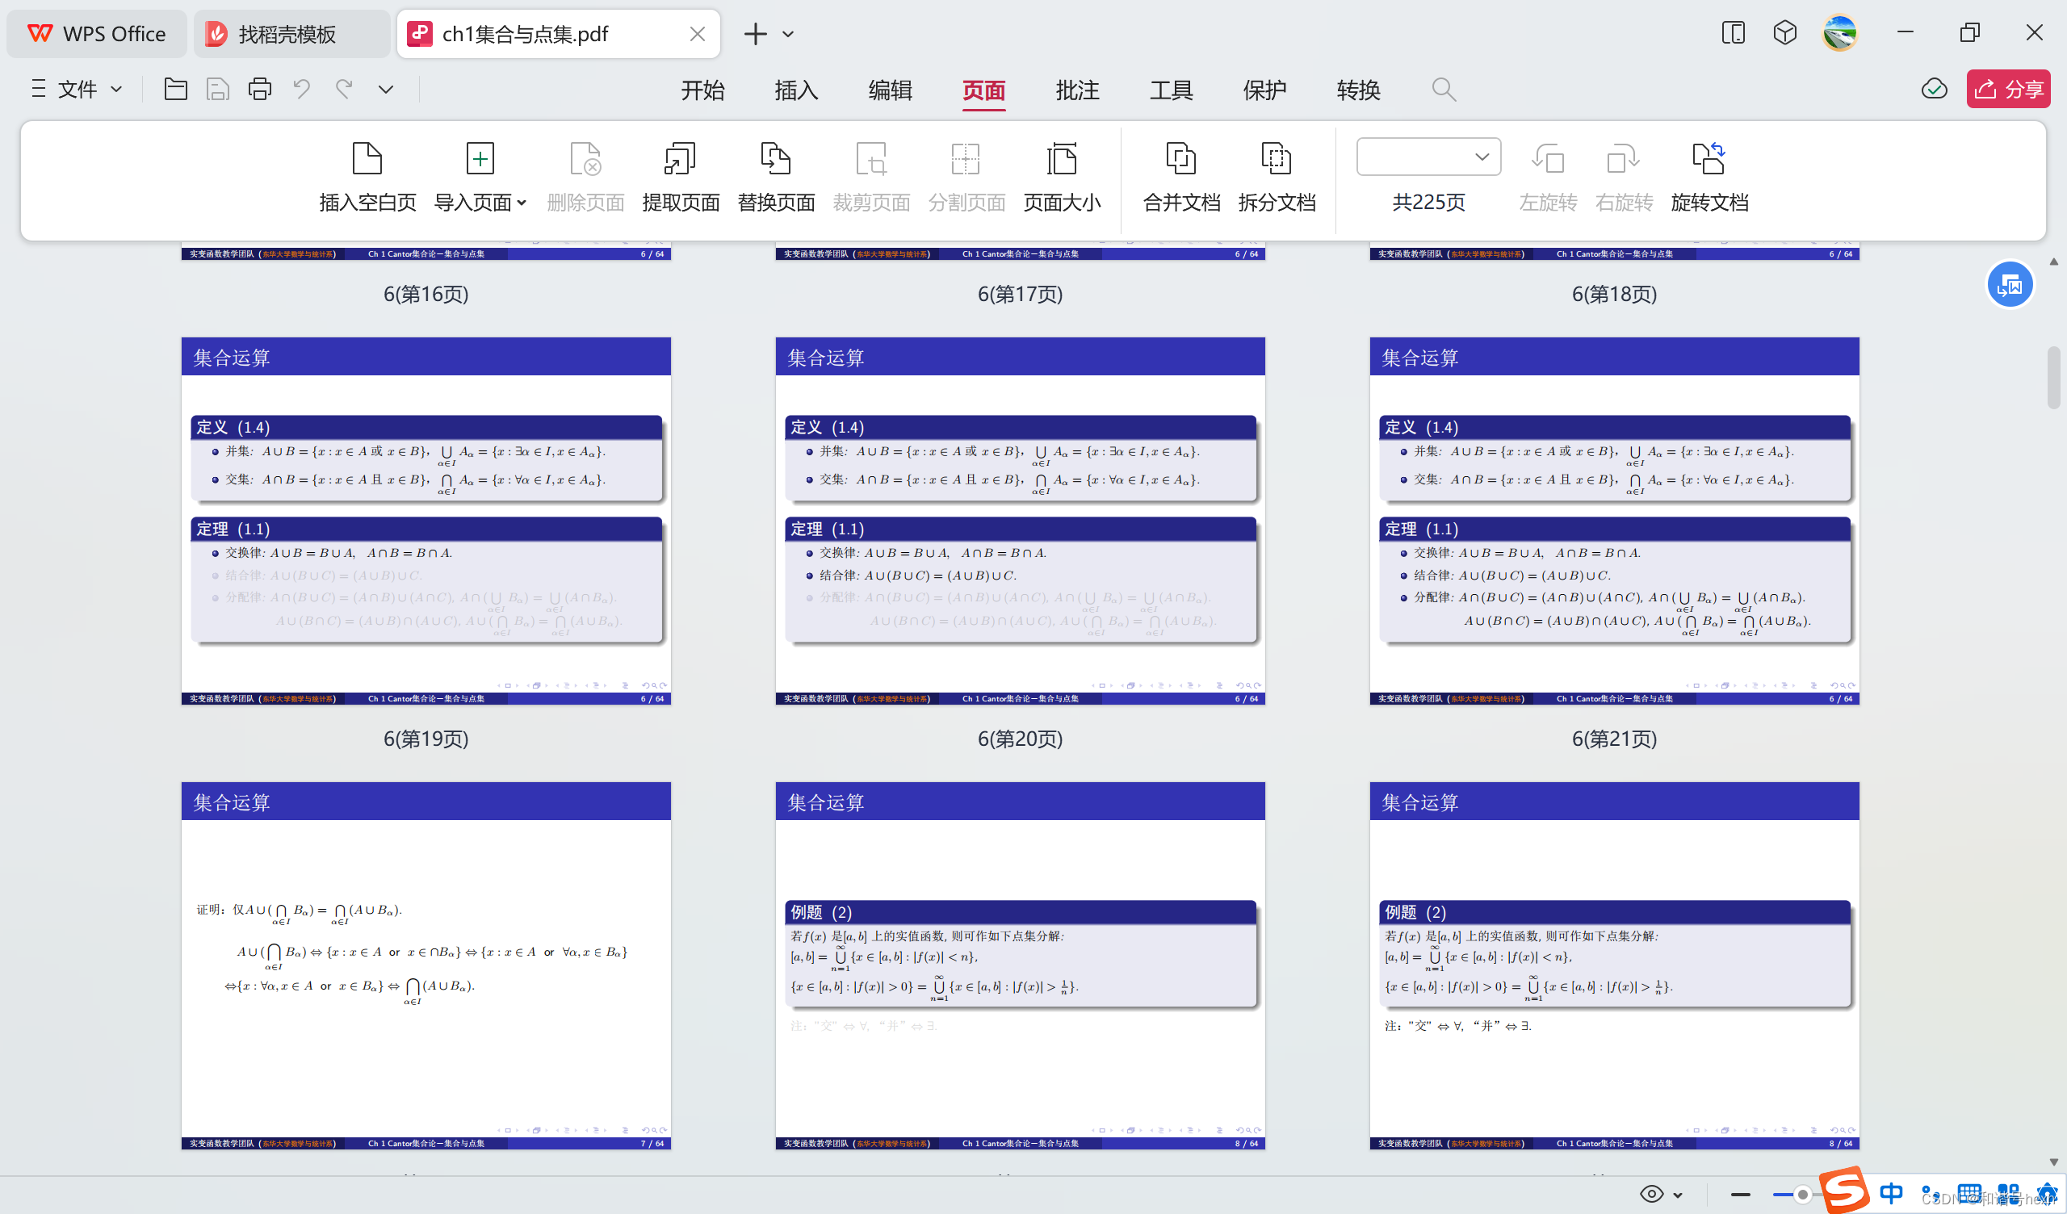Click the red Share (分享) button
The height and width of the screenshot is (1214, 2067).
[x=2007, y=89]
